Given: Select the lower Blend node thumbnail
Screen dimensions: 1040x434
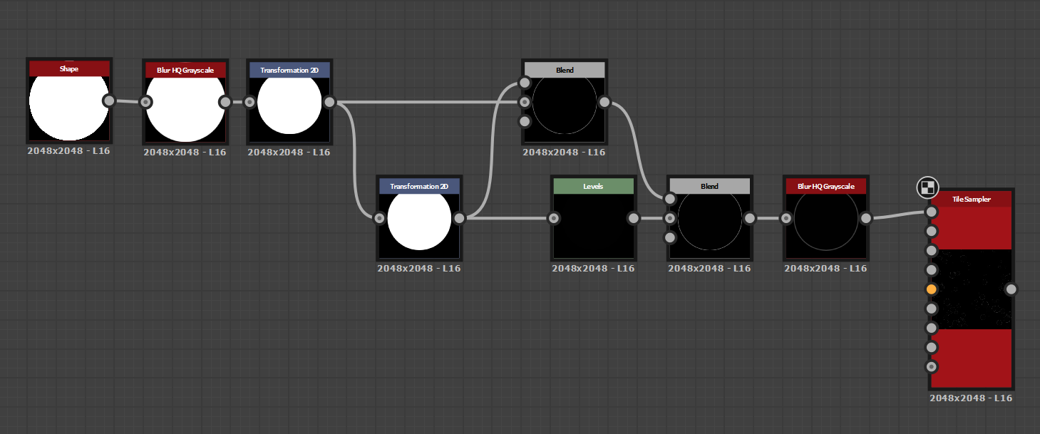Looking at the screenshot, I should click(710, 226).
